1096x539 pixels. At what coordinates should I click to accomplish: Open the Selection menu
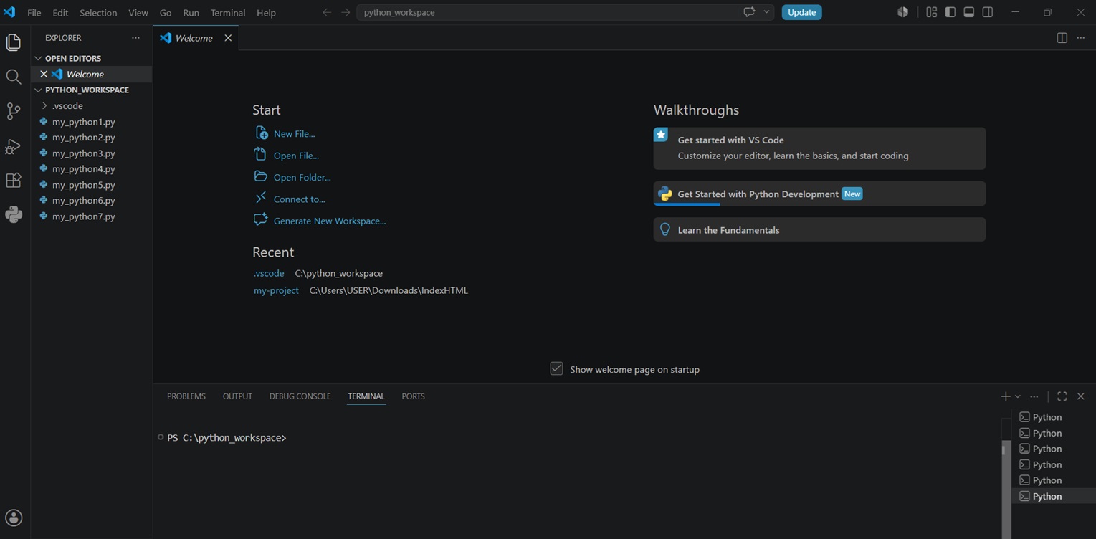tap(98, 12)
